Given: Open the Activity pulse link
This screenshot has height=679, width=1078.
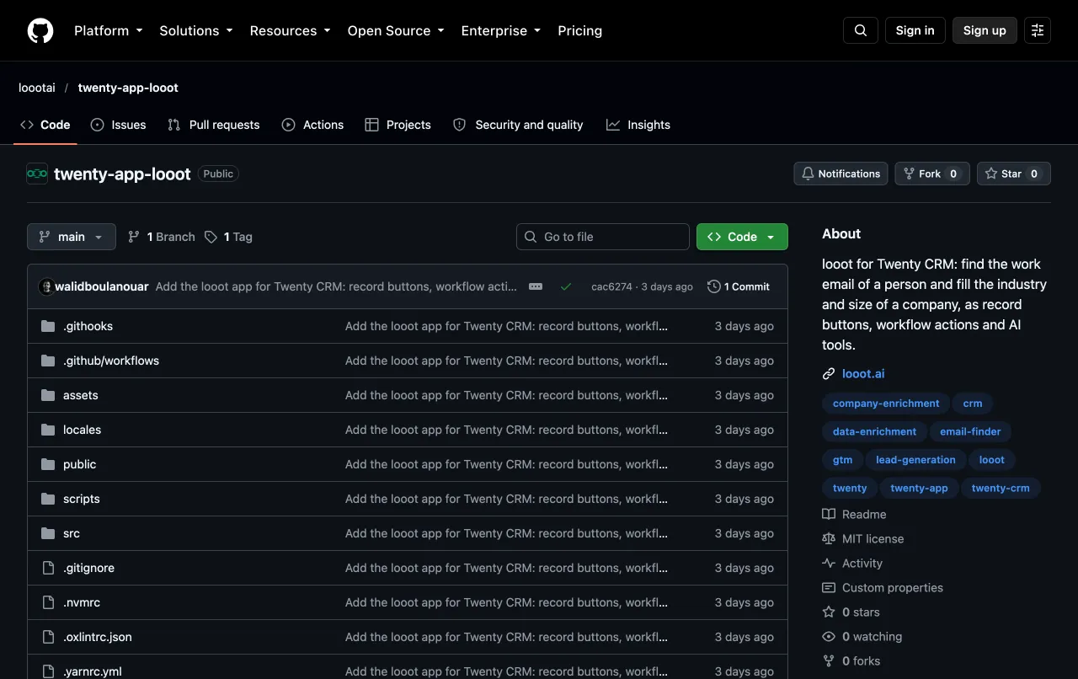Looking at the screenshot, I should [x=852, y=564].
